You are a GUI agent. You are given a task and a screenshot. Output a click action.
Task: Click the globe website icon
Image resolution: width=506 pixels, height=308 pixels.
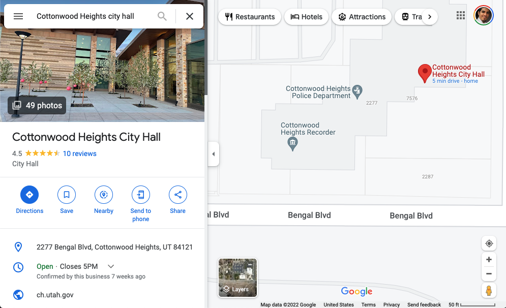coord(18,295)
